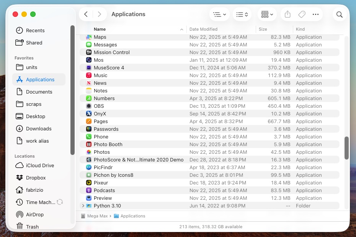Click the Search magnifier icon

pos(340,14)
